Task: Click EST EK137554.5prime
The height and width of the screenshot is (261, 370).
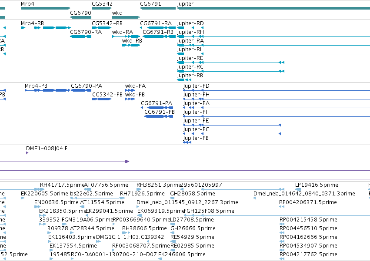Action: point(73,246)
